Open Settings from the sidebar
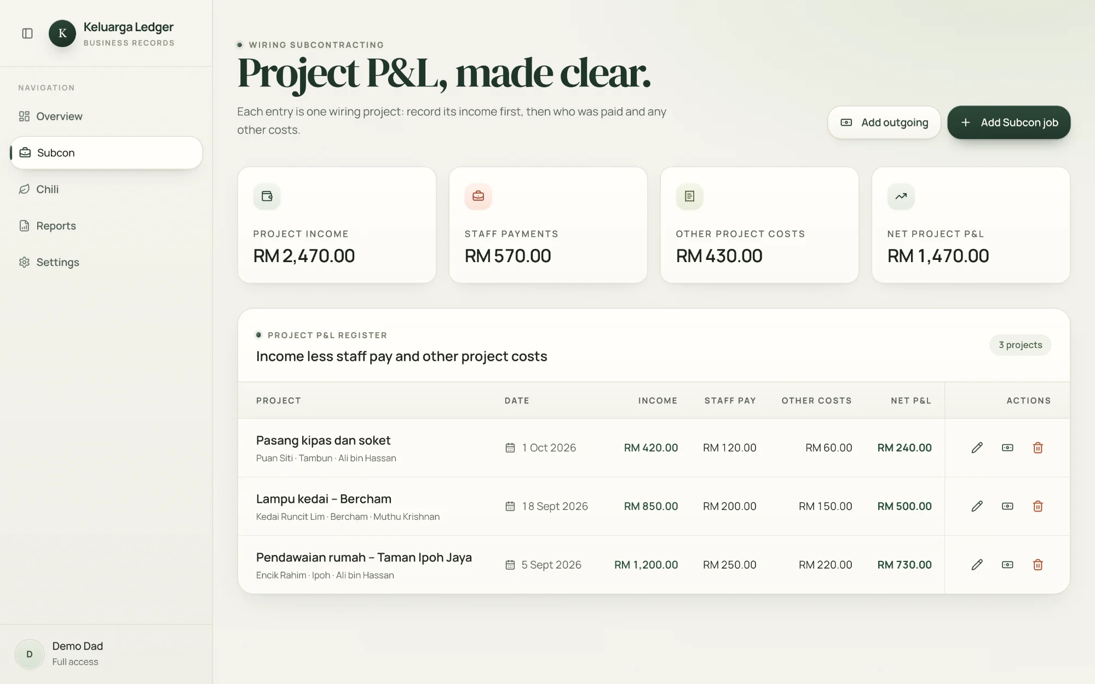The image size is (1095, 684). [x=106, y=262]
